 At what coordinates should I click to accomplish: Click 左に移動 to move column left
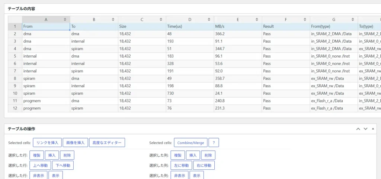pyautogui.click(x=182, y=165)
